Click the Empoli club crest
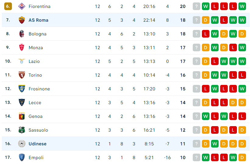This screenshot has width=250, height=164. click(x=22, y=158)
